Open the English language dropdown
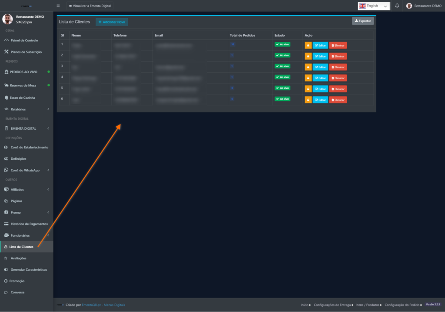The height and width of the screenshot is (312, 445). point(373,6)
